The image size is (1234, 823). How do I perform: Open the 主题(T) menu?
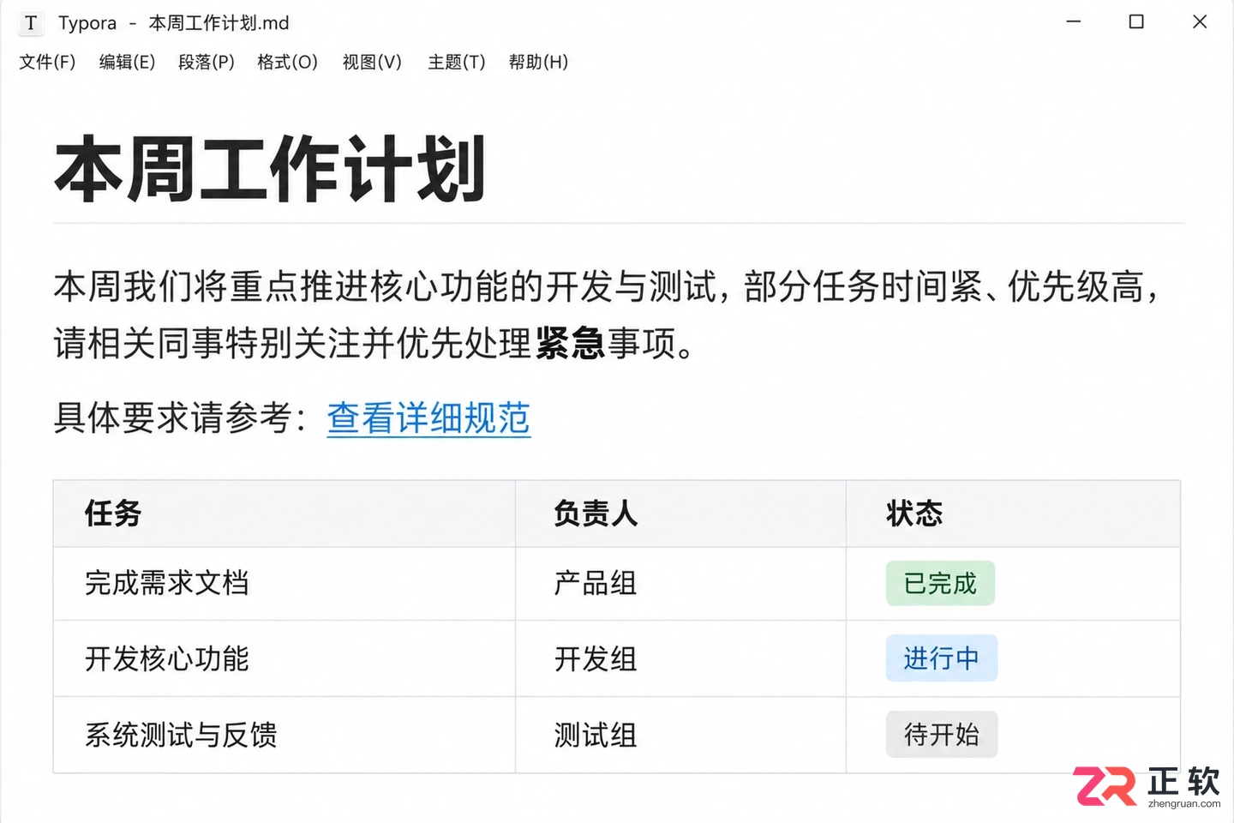click(x=457, y=62)
